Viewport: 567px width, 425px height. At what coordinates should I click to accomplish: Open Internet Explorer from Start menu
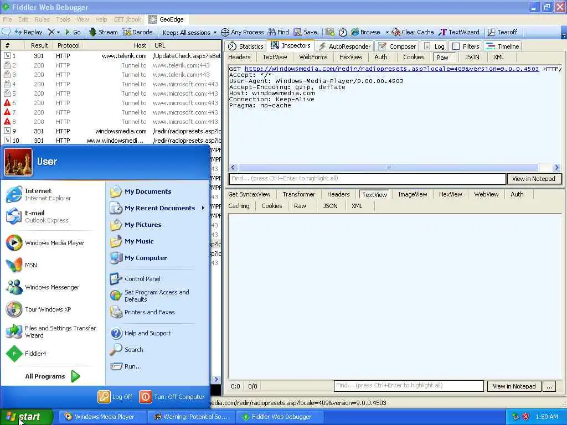point(51,194)
